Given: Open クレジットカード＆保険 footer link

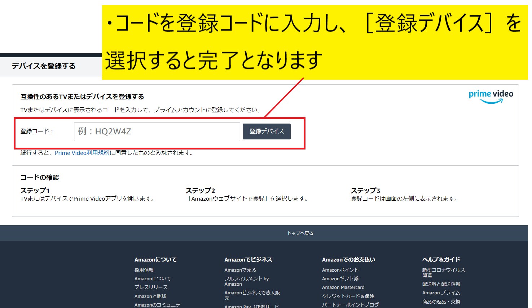Looking at the screenshot, I should coord(348,296).
